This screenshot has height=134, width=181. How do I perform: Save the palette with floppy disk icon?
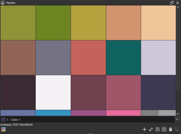(158, 129)
